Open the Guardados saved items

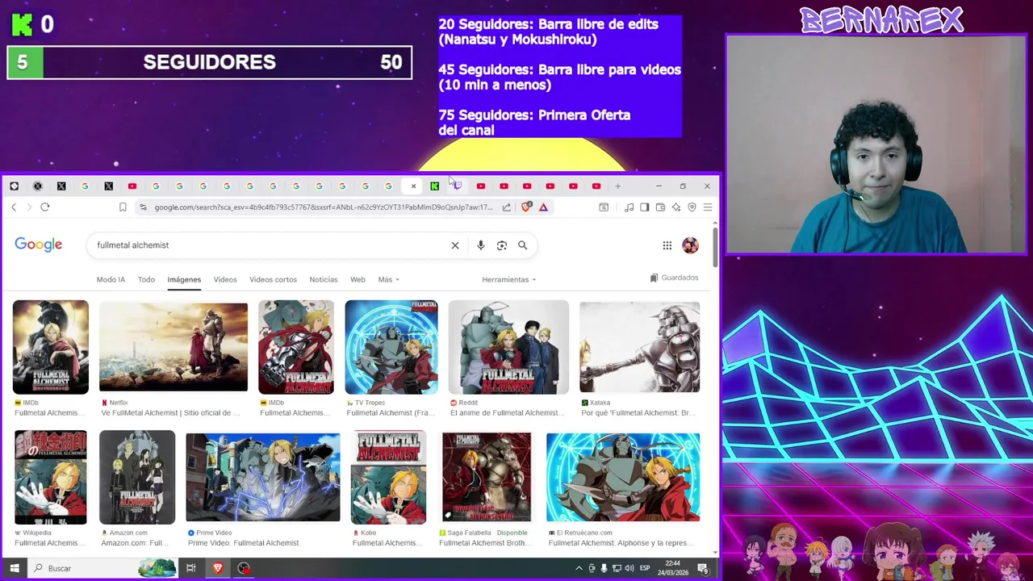(x=674, y=278)
